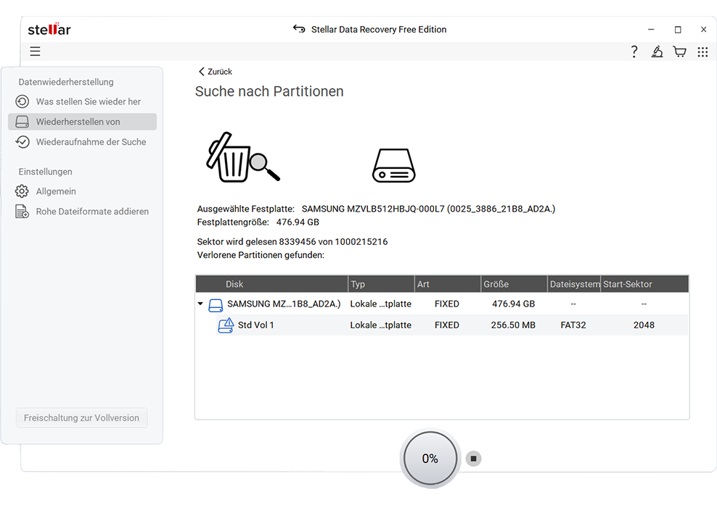Sort by the Start-Sektor column header
The width and height of the screenshot is (717, 505).
[644, 284]
